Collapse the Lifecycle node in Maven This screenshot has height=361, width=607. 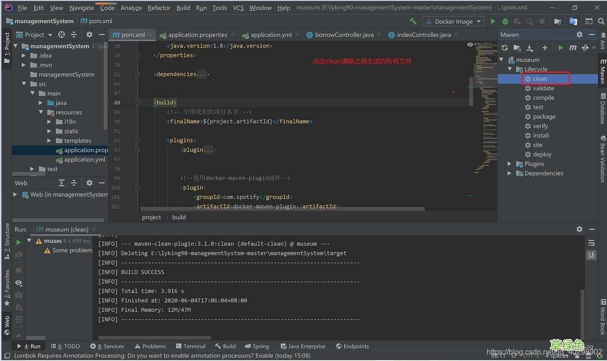point(510,69)
